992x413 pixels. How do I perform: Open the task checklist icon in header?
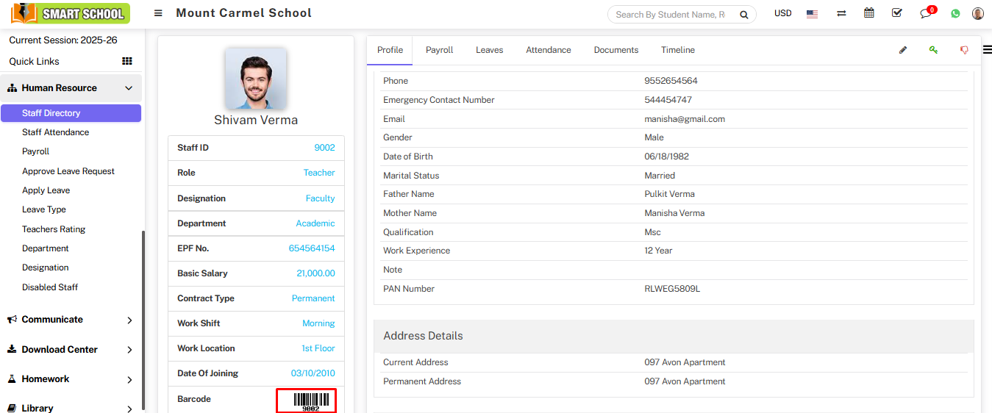click(x=896, y=13)
